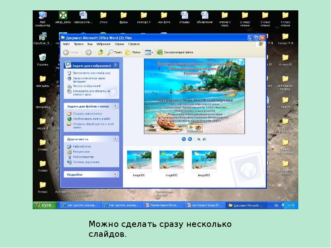The height and width of the screenshot is (248, 331).
Task: Rotate the preview image counterclockwise
Action: pos(204,139)
